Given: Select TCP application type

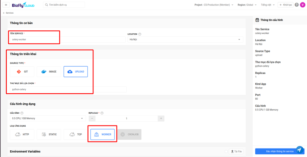Looking at the screenshot, I should pyautogui.click(x=76, y=134).
